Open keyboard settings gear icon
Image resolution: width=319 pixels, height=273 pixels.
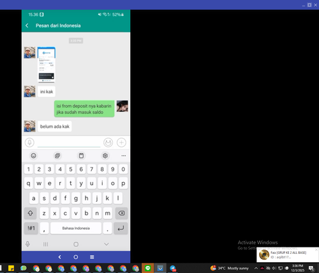coord(105,156)
